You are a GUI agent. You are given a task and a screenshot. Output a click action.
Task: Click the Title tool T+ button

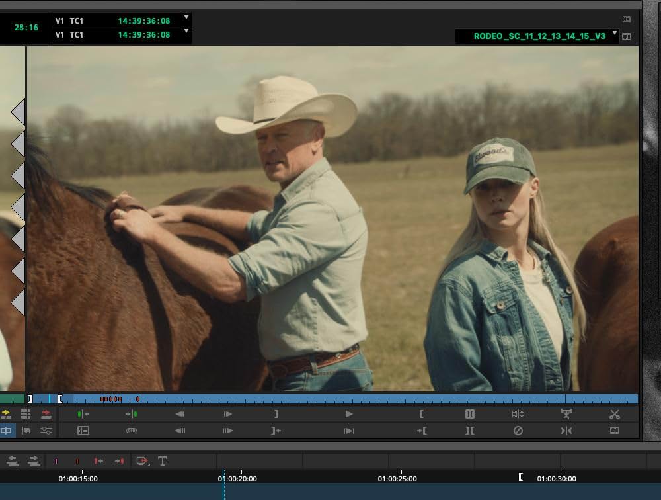pyautogui.click(x=163, y=461)
